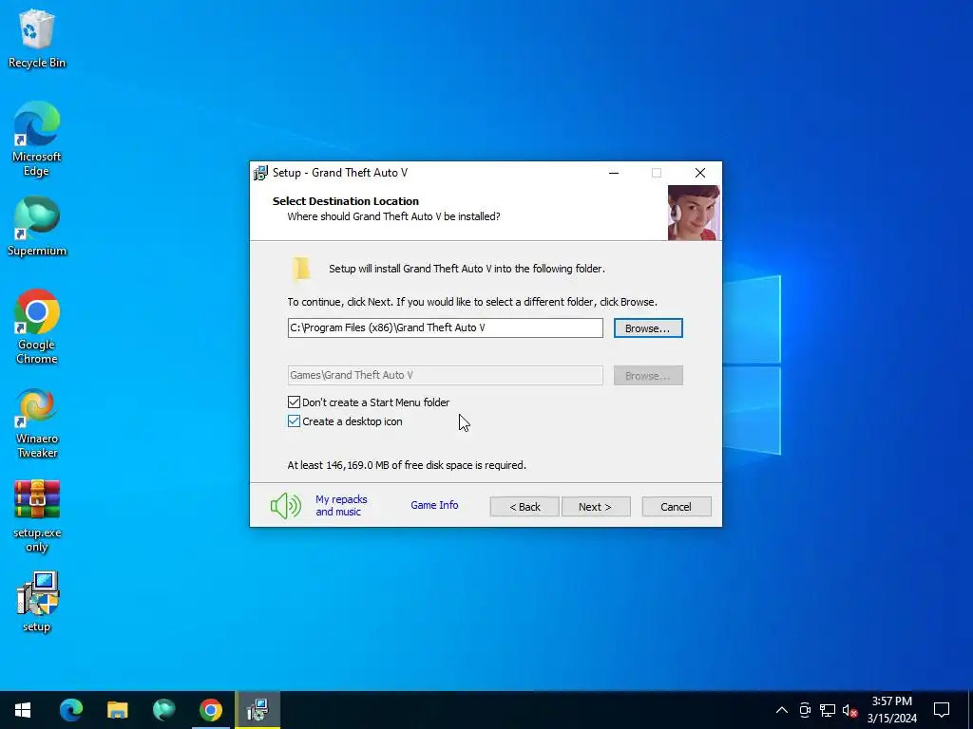Go to the previous step with Back
The width and height of the screenshot is (973, 729).
tap(525, 507)
